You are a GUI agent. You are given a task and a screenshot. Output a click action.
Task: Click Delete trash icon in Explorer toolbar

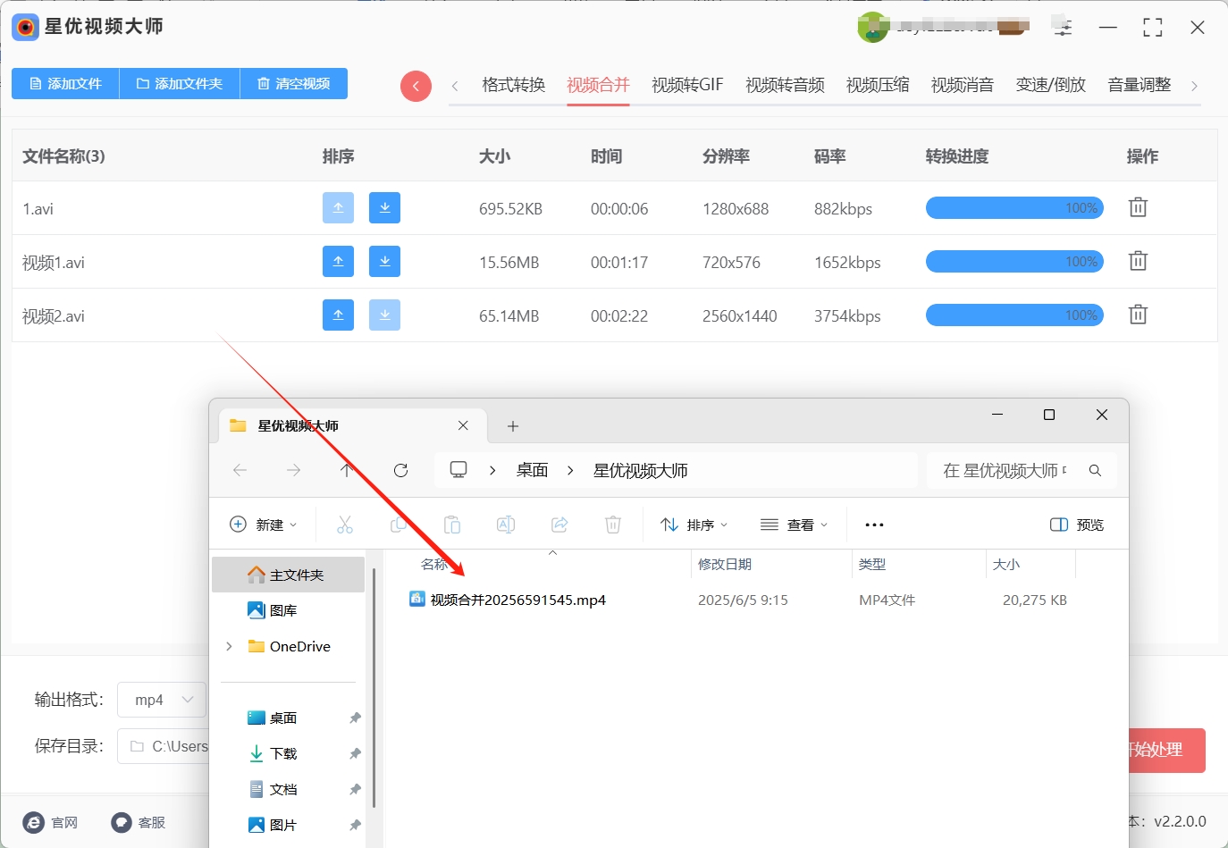point(613,525)
